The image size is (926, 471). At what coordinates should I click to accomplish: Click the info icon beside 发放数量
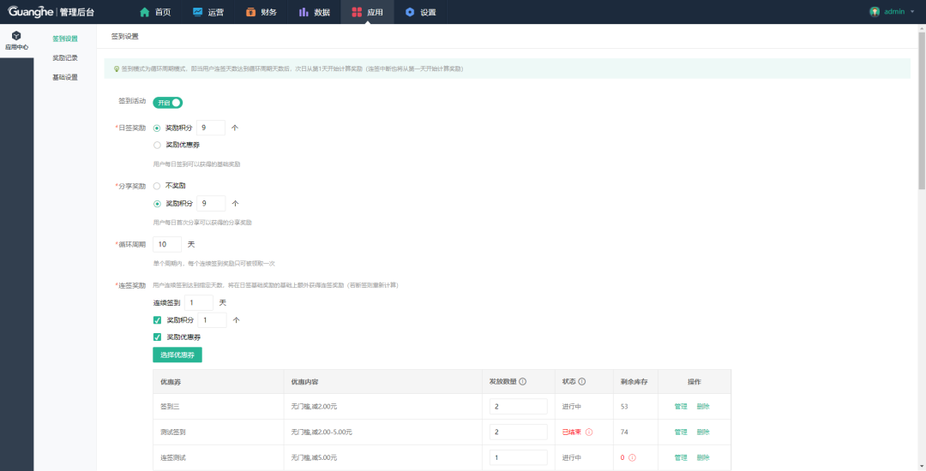[x=523, y=381]
